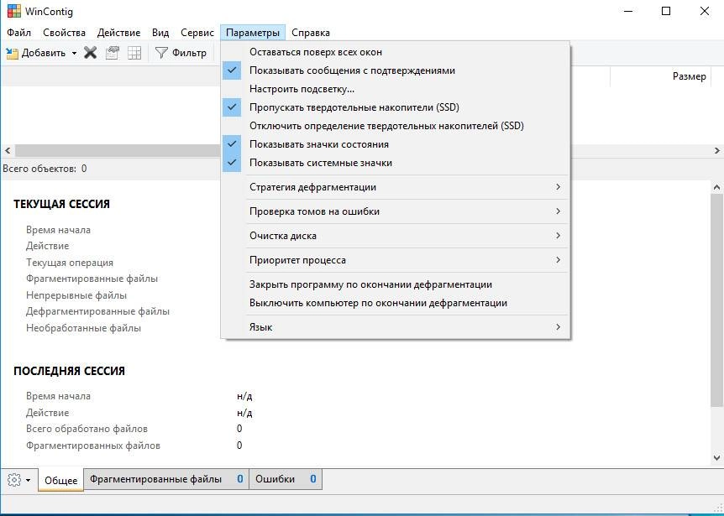
Task: Enable Отключить определение твердотельных накопителей (SSD)
Action: (396, 126)
